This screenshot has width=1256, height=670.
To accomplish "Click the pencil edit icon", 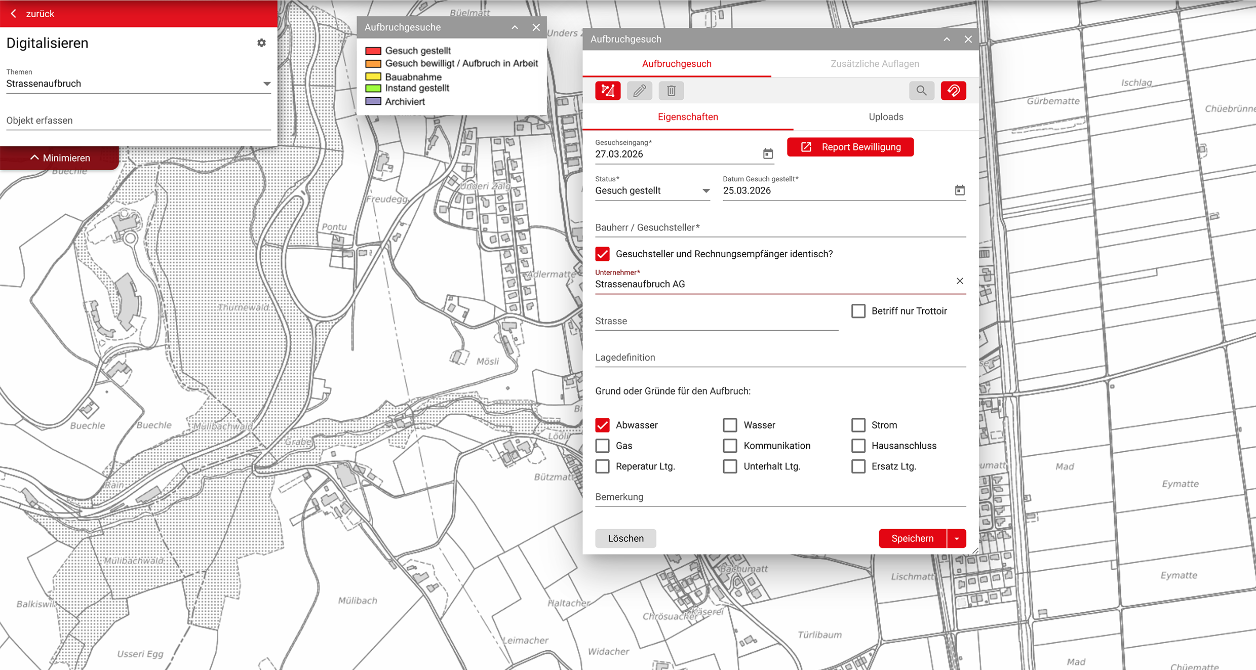I will [x=640, y=91].
